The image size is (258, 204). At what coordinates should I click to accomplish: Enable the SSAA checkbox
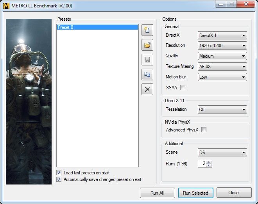click(183, 88)
